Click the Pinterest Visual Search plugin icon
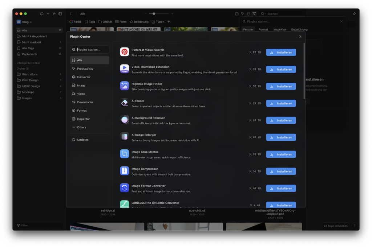 click(124, 52)
